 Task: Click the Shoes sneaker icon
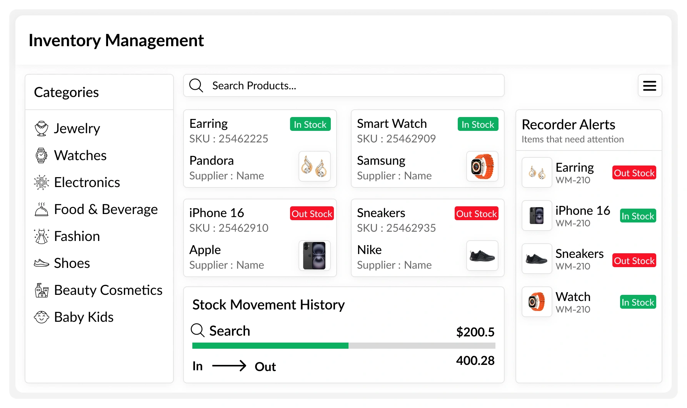[41, 263]
